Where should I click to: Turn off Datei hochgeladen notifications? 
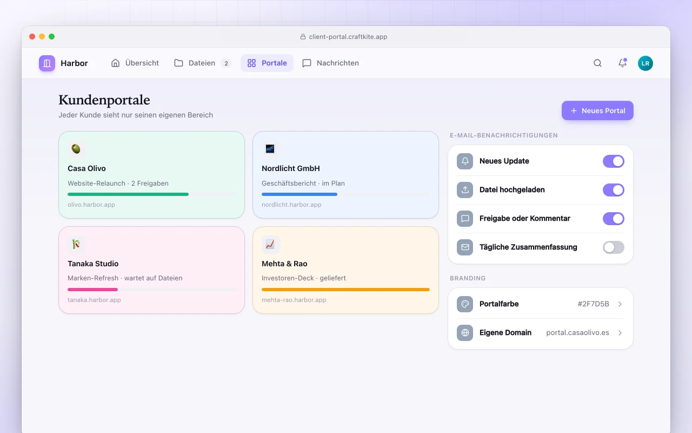614,190
